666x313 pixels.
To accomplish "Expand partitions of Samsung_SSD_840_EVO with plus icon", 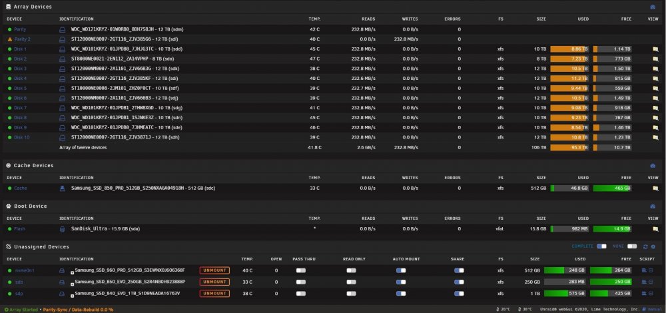I will (x=72, y=295).
